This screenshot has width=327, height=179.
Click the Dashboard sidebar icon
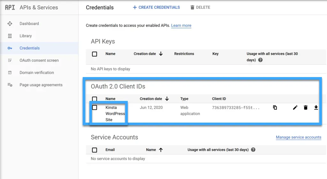tap(10, 24)
